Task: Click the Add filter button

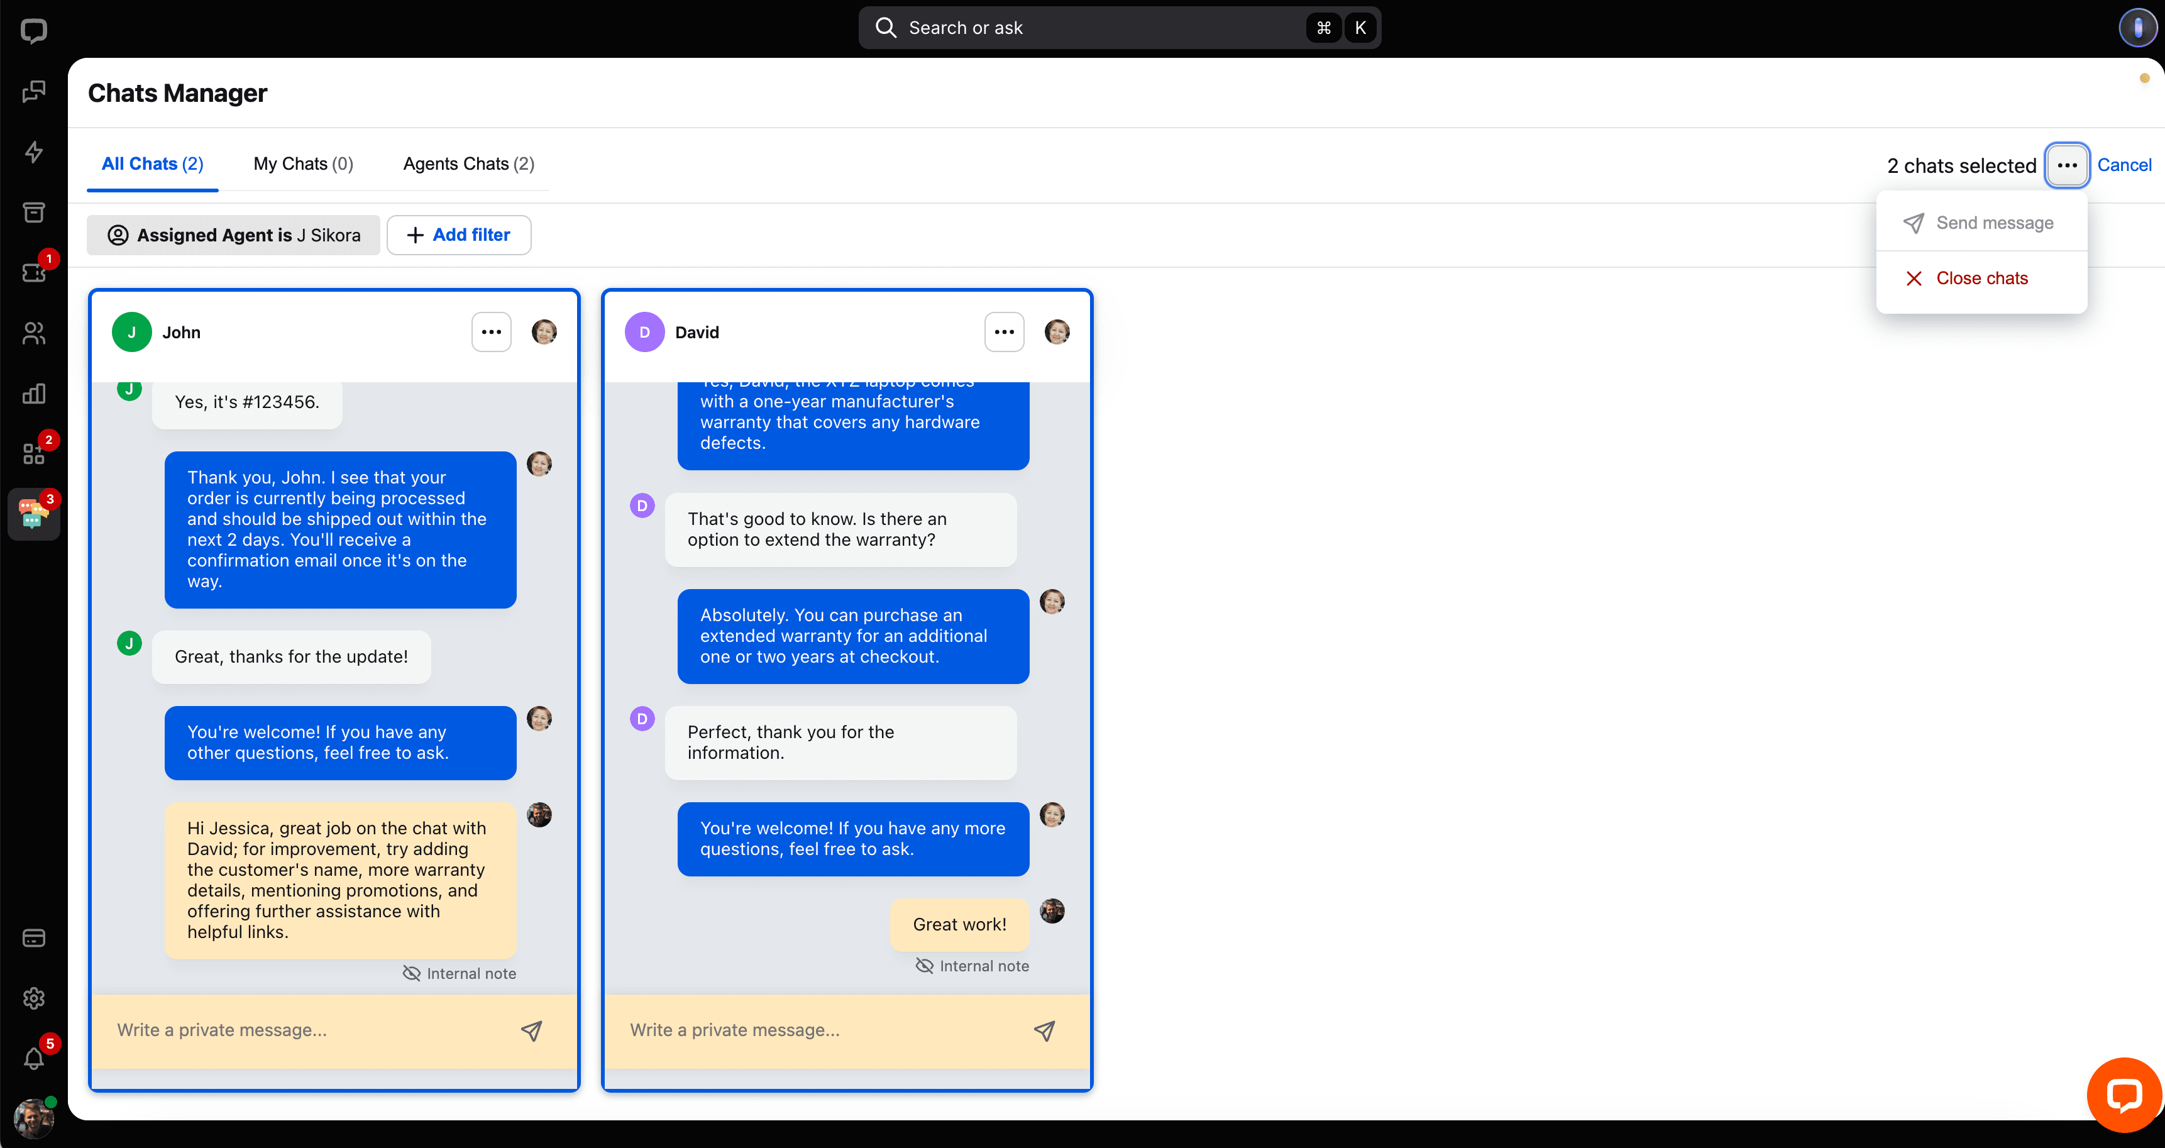Action: pyautogui.click(x=459, y=235)
